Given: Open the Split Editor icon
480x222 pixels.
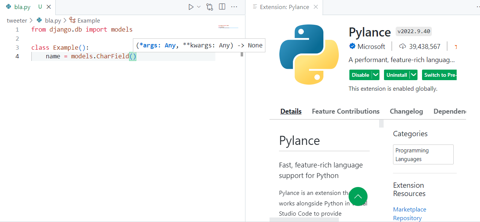Looking at the screenshot, I should 222,6.
